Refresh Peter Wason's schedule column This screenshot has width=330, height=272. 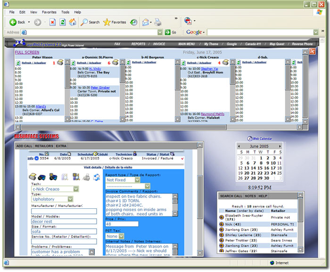coord(18,63)
